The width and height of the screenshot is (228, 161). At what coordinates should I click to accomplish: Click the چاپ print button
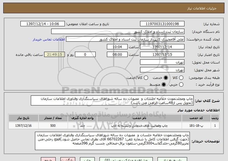pyautogui.click(x=87, y=159)
